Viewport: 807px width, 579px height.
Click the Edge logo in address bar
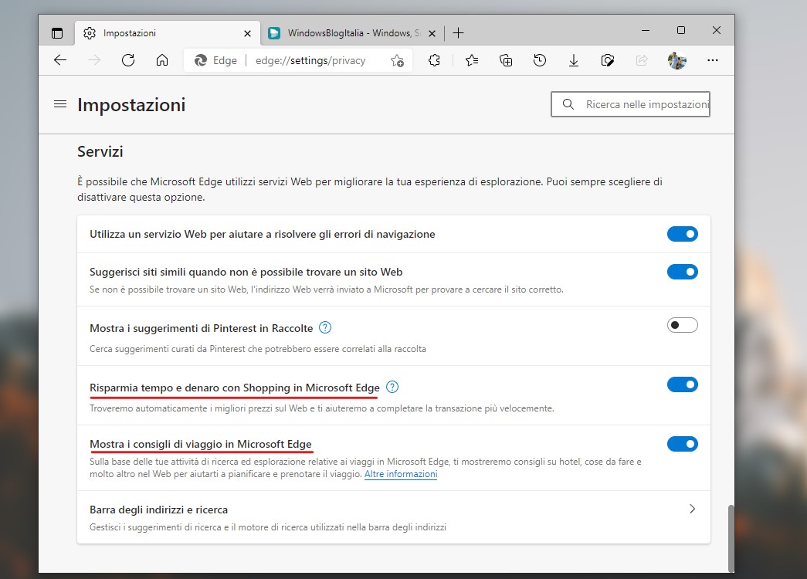pyautogui.click(x=200, y=61)
